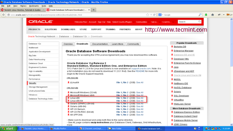Click the Oracle site search magnifier icon
The image size is (233, 131).
(200, 22)
